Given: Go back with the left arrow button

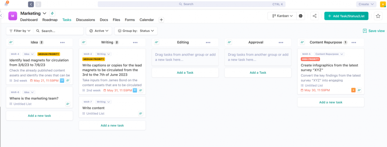Looking at the screenshot, I should pos(31,4).
